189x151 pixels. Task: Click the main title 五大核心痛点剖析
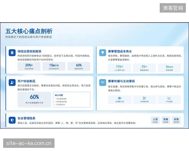tap(29, 31)
